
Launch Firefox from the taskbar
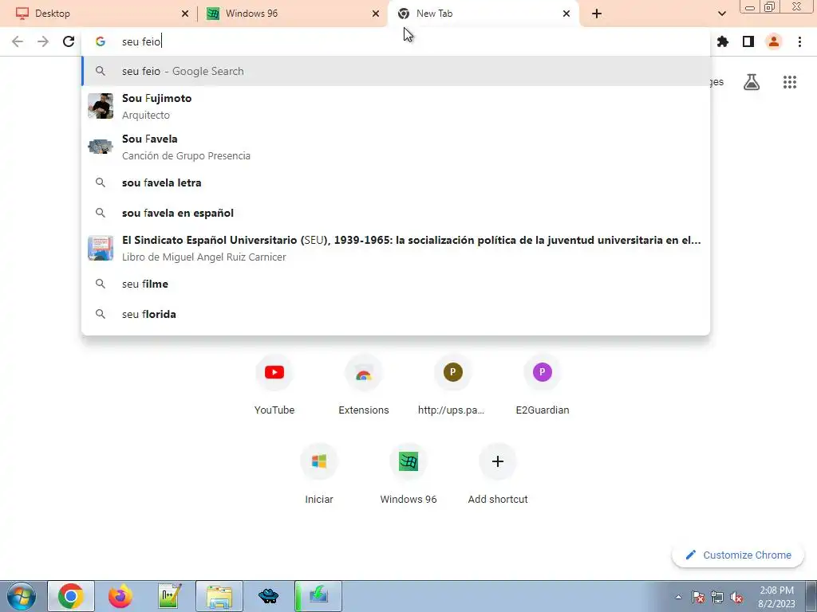click(x=120, y=596)
